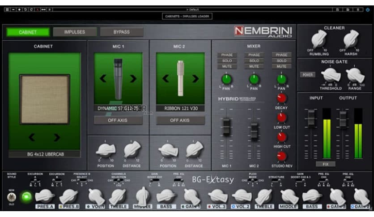Screen dimensions: 374x217
Task: Solo the mixer Mic 2 channel
Action: pyautogui.click(x=254, y=61)
